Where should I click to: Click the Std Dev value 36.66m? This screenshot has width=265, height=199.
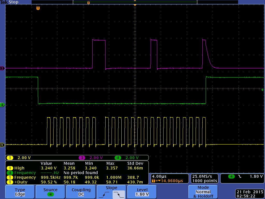point(135,168)
